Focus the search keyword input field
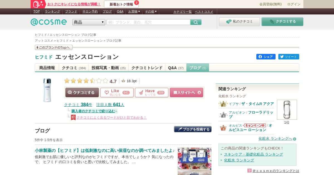The width and height of the screenshot is (334, 175). 148,22
